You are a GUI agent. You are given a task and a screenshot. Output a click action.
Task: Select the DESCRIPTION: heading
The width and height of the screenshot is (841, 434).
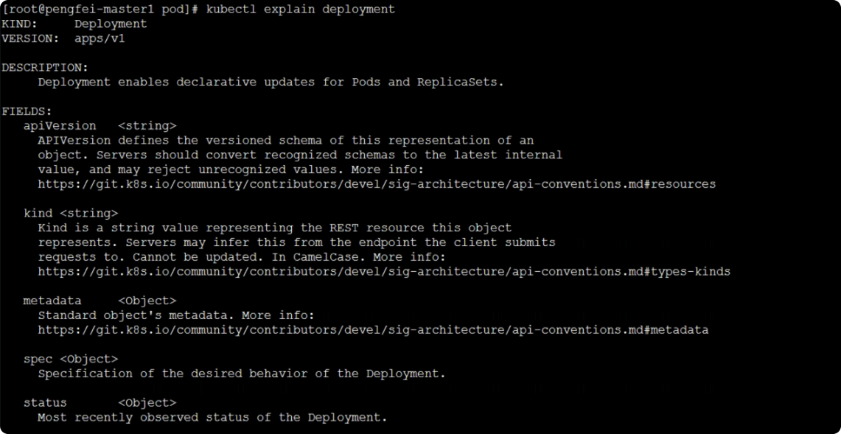pyautogui.click(x=44, y=68)
